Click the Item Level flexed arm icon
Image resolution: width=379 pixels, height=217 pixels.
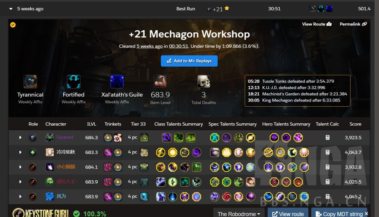tap(160, 81)
